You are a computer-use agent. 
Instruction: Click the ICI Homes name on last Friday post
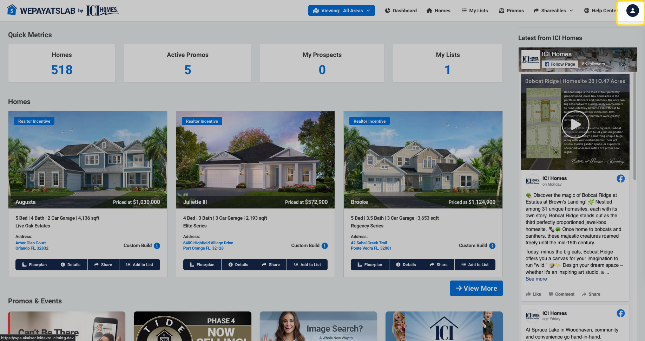554,313
